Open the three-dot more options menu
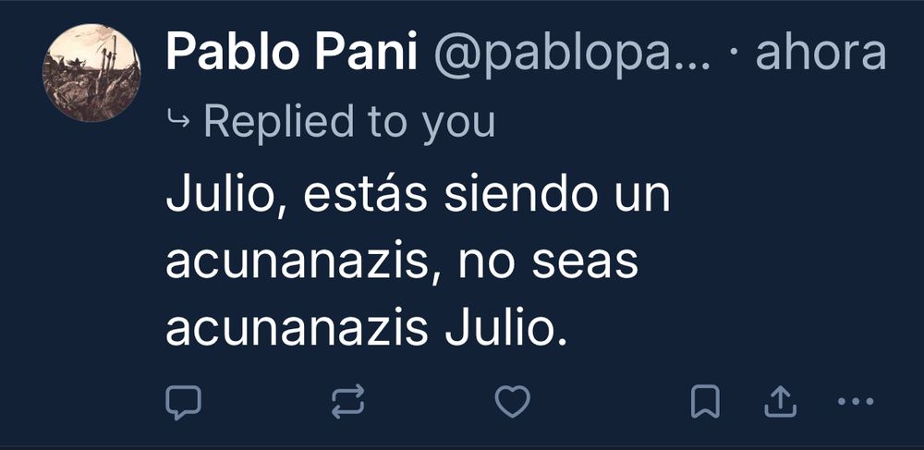The width and height of the screenshot is (924, 450). click(x=856, y=402)
